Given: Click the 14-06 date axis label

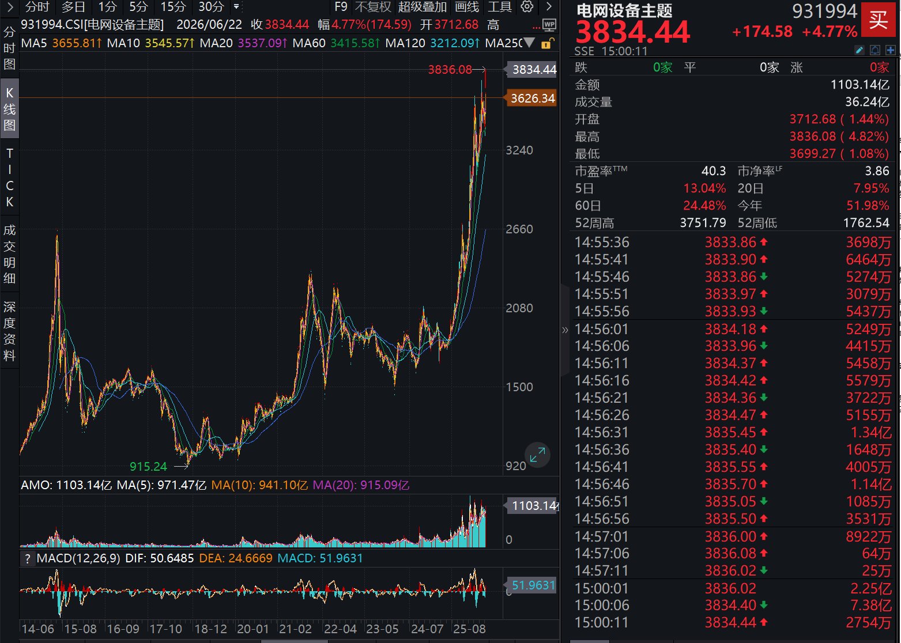Looking at the screenshot, I should pos(37,629).
